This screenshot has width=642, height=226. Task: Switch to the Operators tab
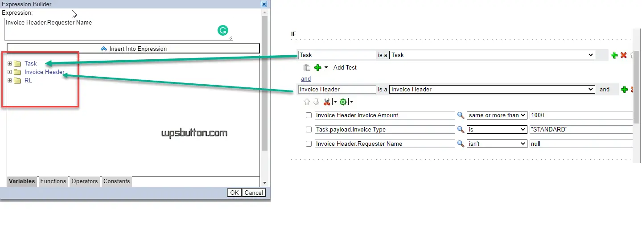click(x=85, y=181)
